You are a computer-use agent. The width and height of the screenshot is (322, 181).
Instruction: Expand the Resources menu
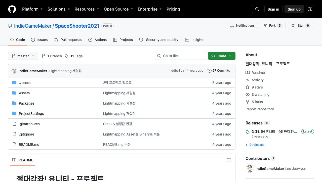pyautogui.click(x=87, y=9)
